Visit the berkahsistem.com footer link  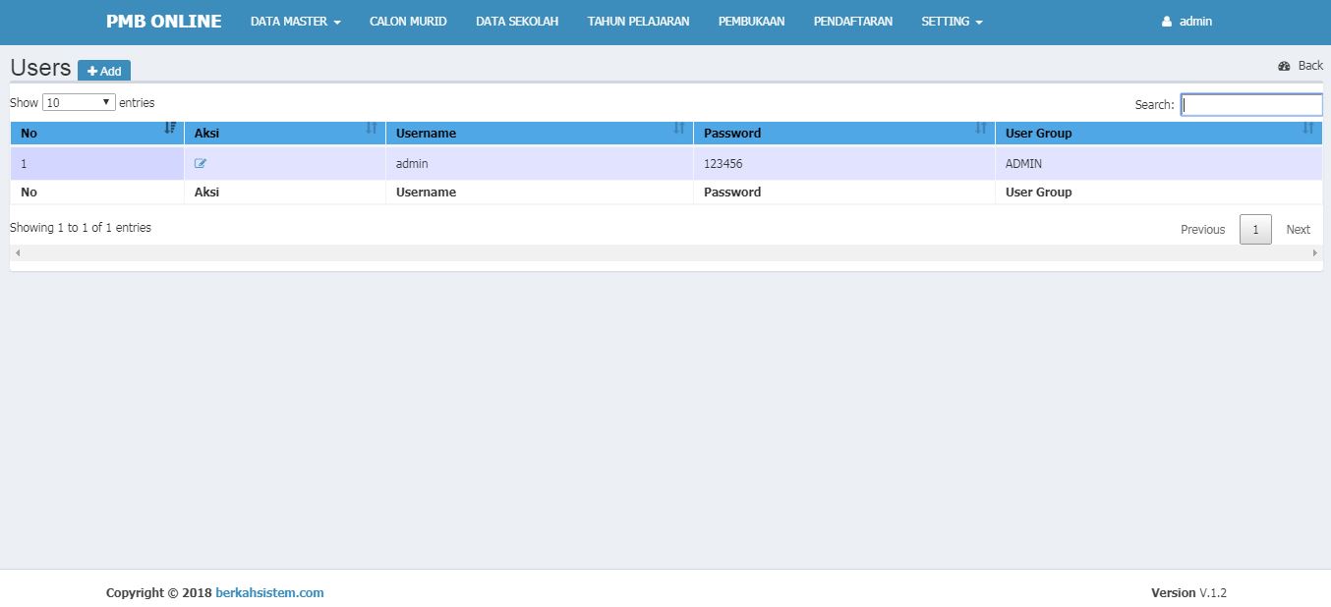[x=269, y=592]
